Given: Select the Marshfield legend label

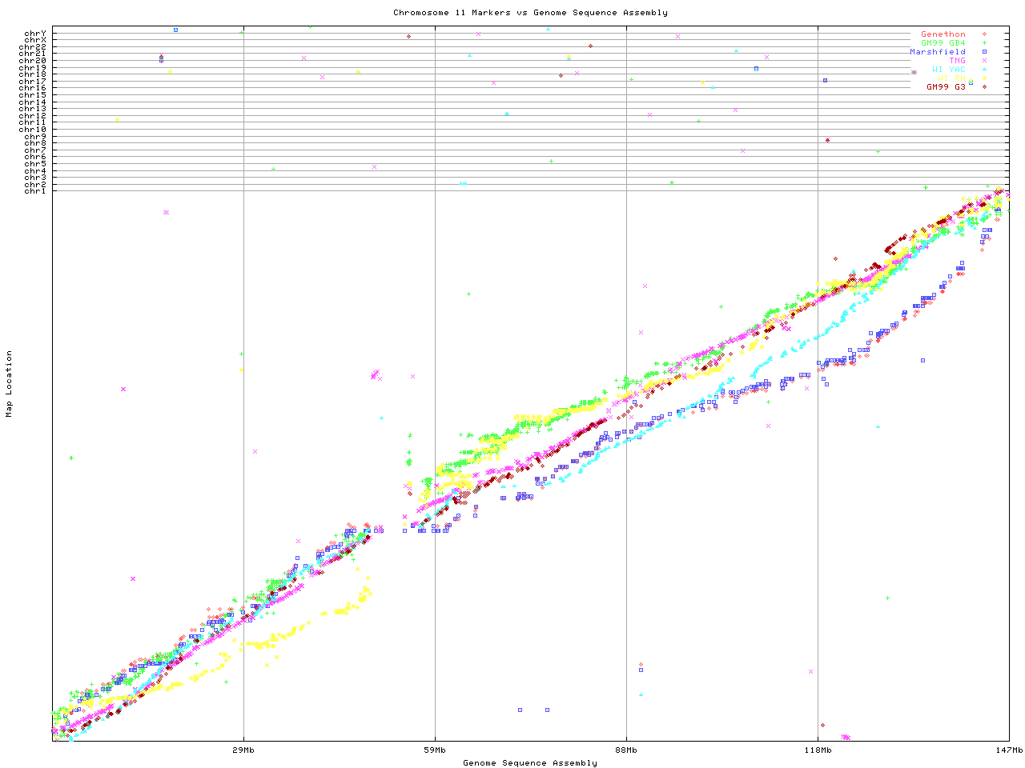Looking at the screenshot, I should [x=937, y=52].
